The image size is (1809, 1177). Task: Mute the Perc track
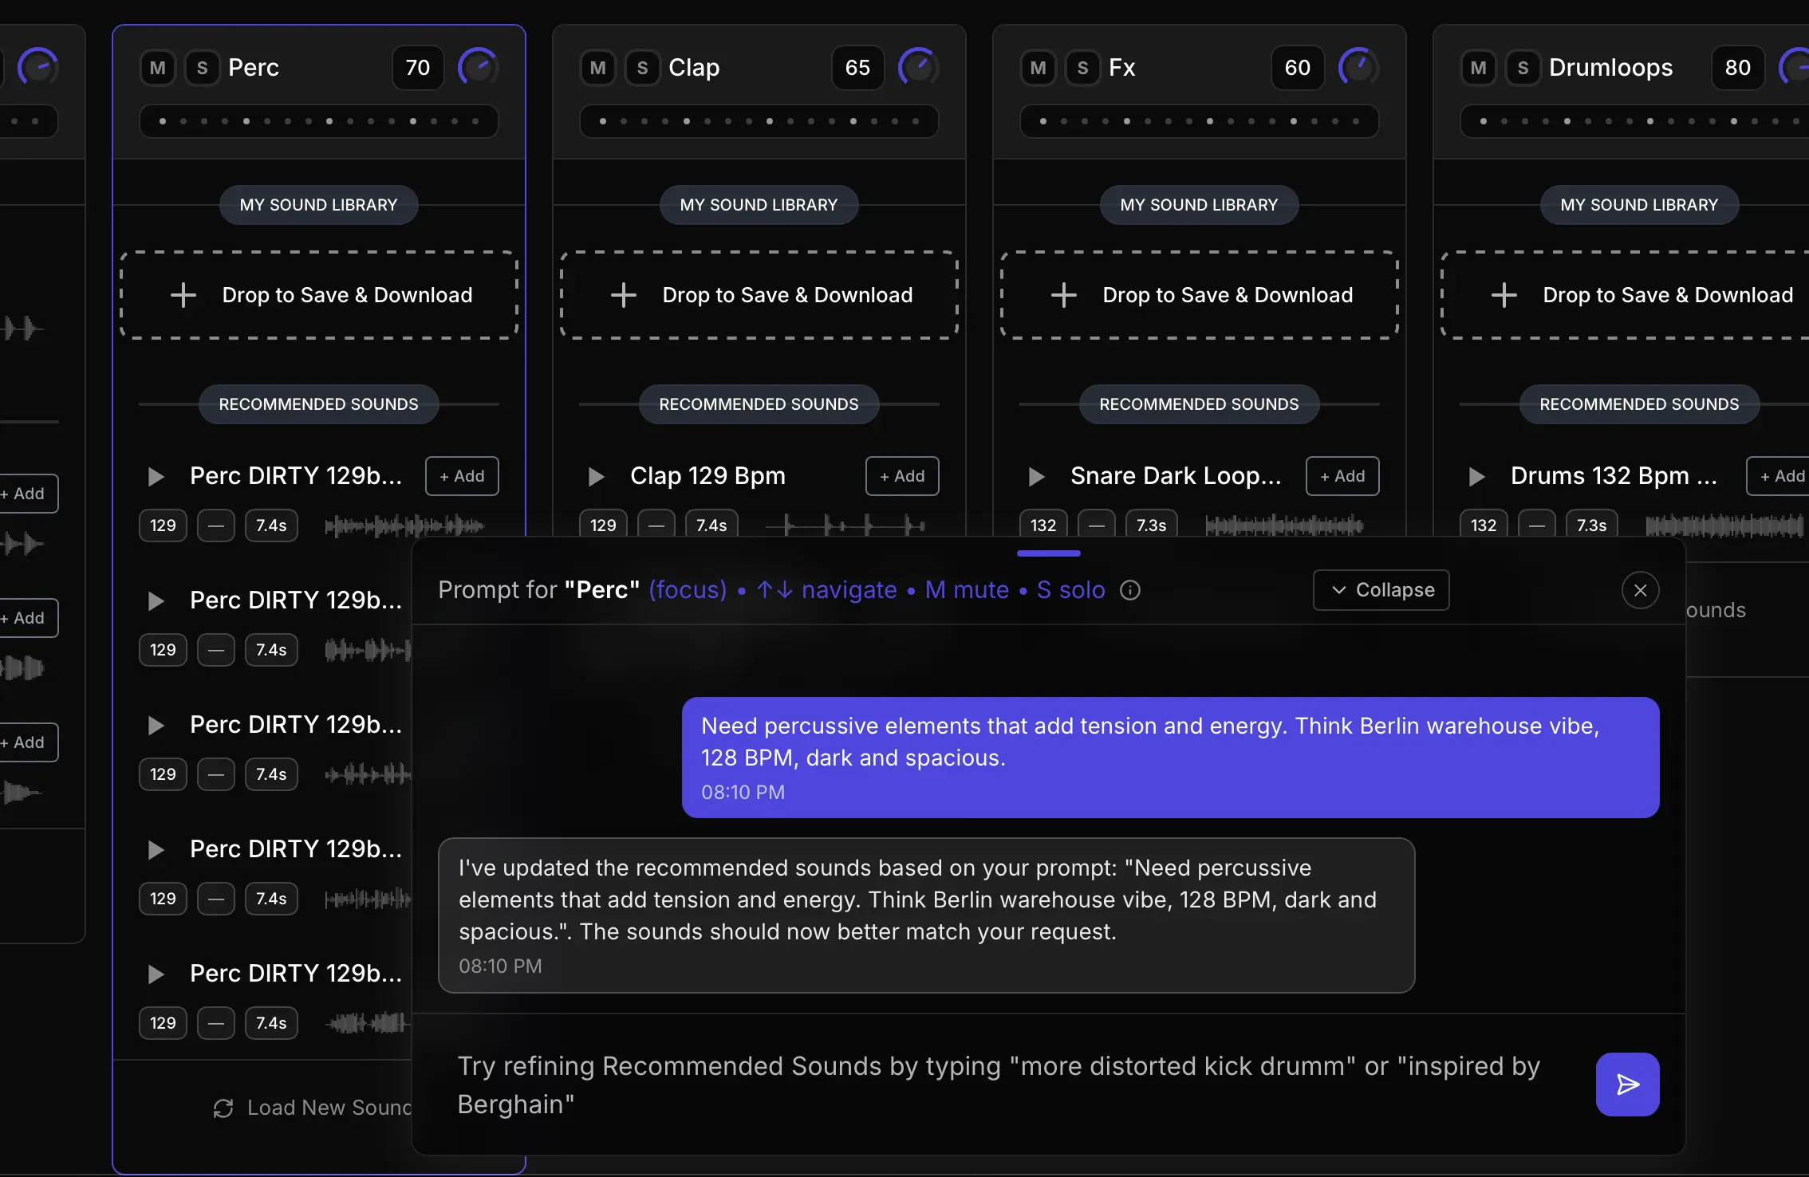click(157, 68)
